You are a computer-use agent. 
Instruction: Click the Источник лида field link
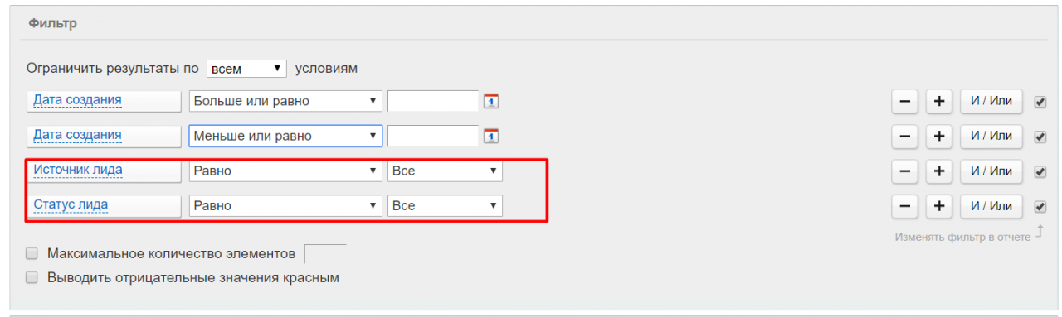(78, 170)
